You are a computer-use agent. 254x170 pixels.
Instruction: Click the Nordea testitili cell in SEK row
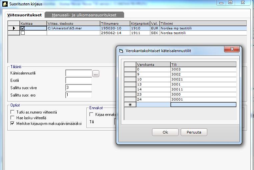coord(203,33)
